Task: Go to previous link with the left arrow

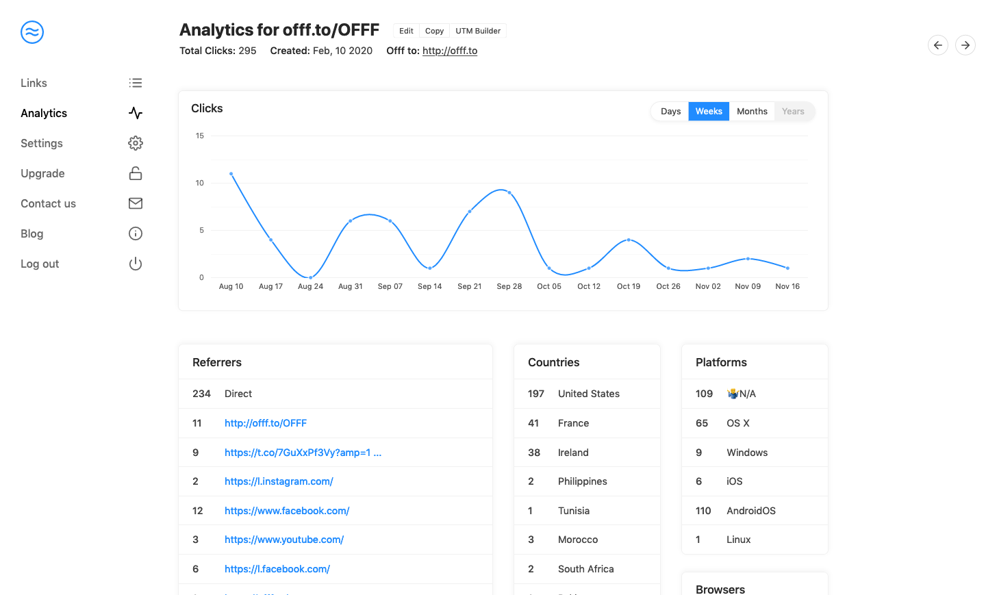Action: pos(937,45)
